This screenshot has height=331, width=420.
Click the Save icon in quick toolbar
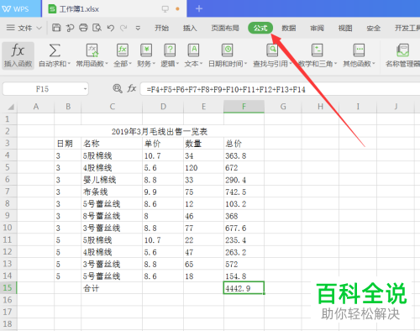[x=56, y=28]
